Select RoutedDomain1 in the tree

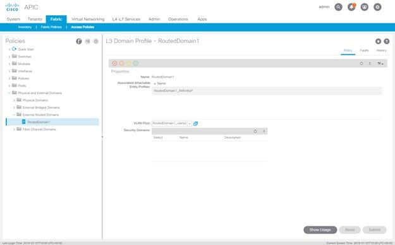[x=52, y=122]
